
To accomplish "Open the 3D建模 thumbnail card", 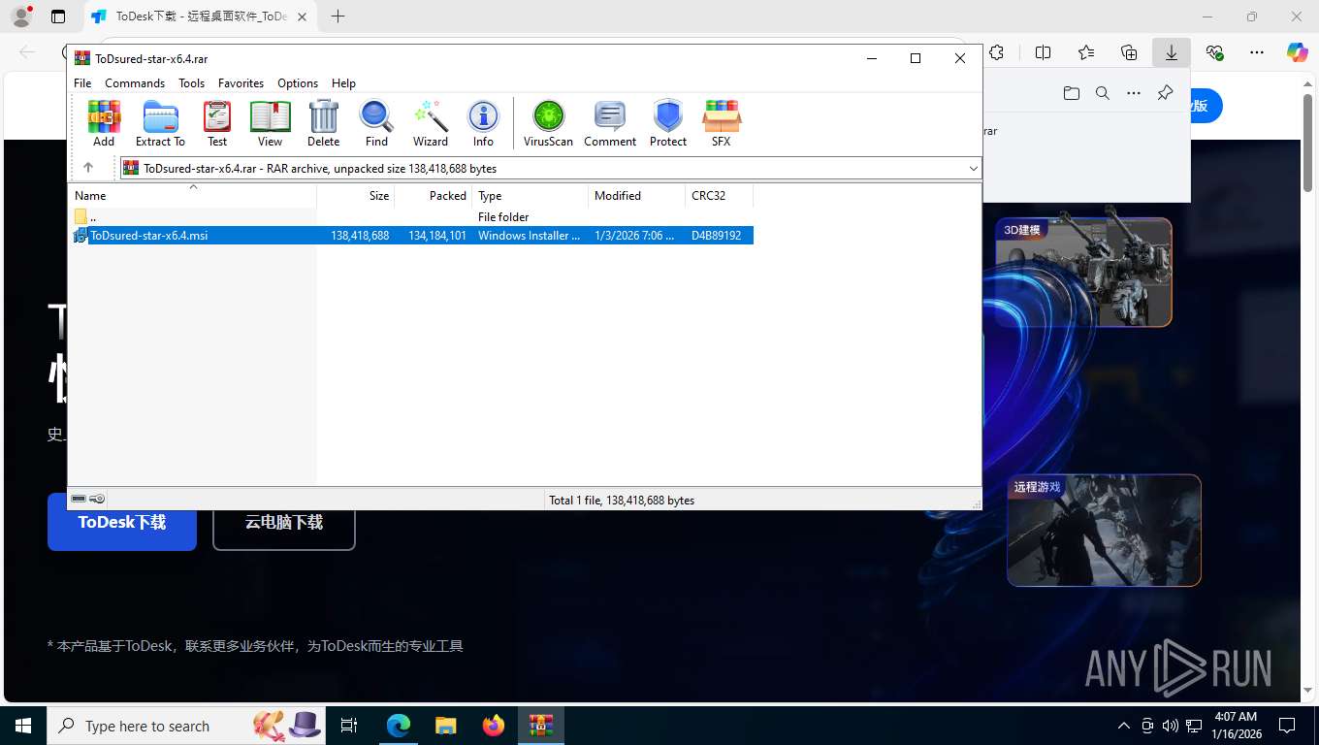I will (x=1083, y=272).
